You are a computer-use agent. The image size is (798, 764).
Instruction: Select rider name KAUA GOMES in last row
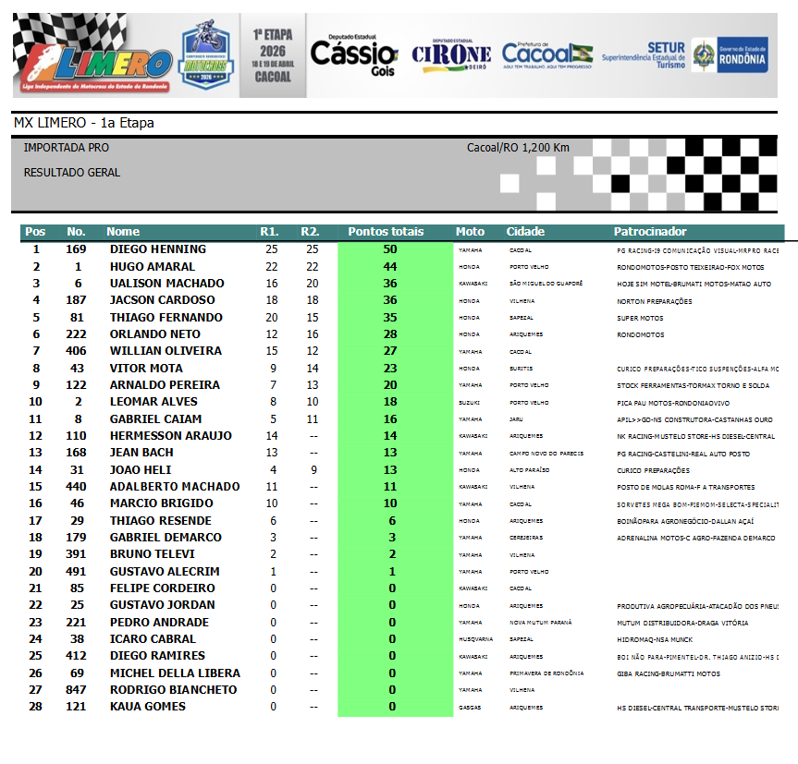147,707
